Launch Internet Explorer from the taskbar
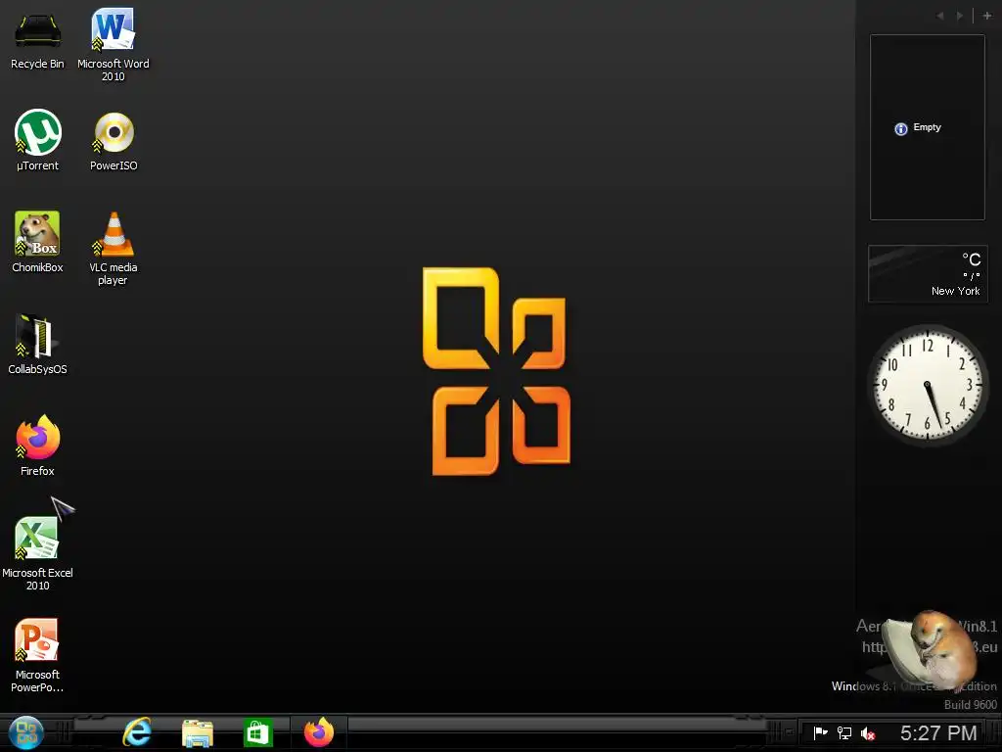This screenshot has width=1002, height=752. pos(137,732)
